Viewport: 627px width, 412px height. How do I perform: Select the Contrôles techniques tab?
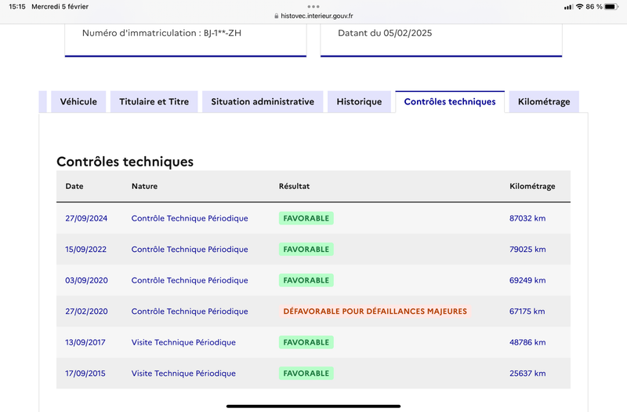coord(450,102)
